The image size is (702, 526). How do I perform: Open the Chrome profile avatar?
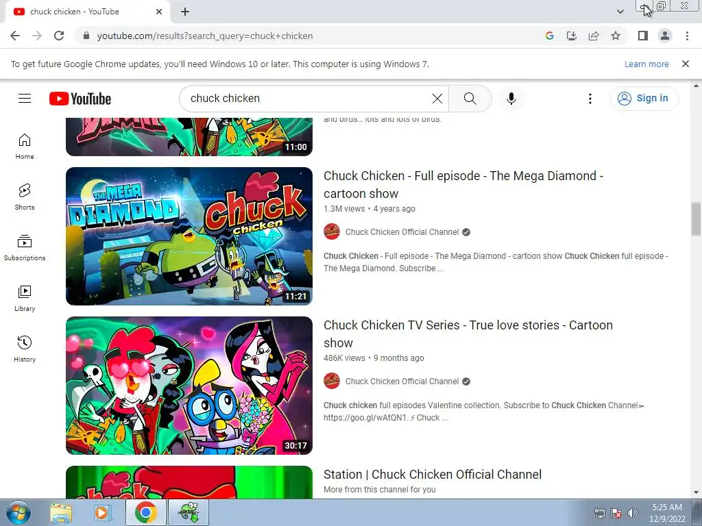pos(665,36)
